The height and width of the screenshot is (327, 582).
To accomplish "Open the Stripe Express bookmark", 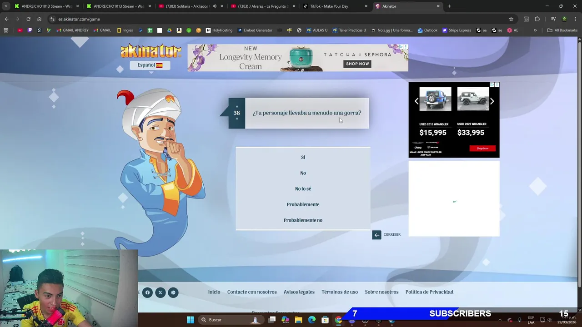I will [457, 30].
